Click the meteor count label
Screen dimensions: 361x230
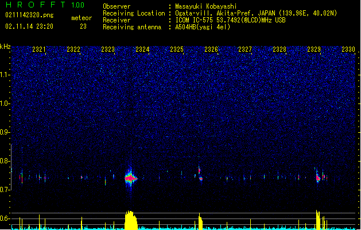pyautogui.click(x=81, y=18)
